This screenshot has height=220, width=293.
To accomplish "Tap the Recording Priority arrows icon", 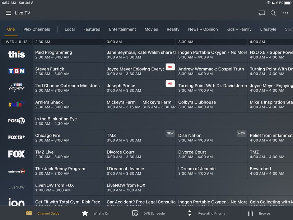I will [190, 213].
